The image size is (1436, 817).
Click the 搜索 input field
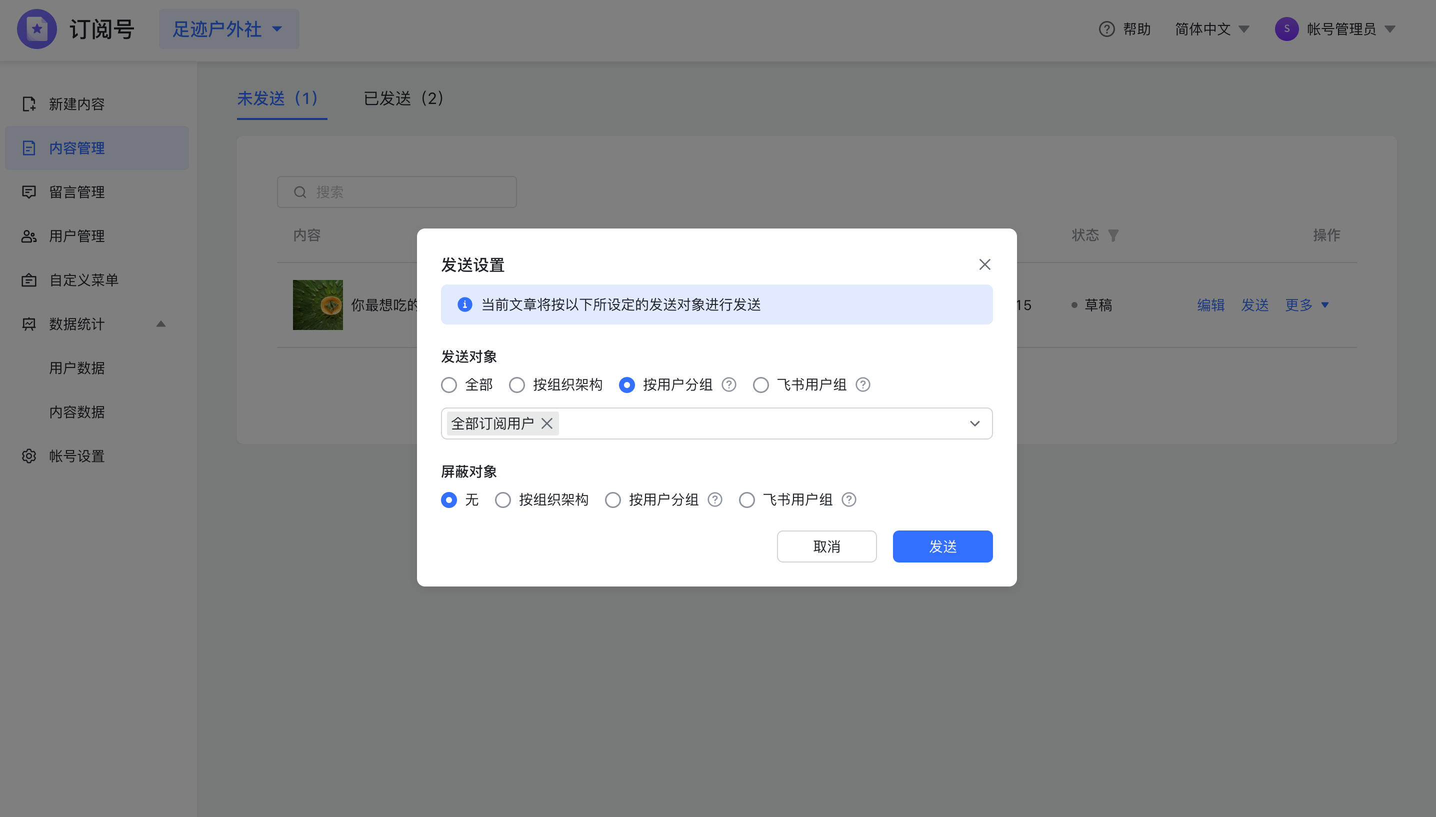(396, 192)
